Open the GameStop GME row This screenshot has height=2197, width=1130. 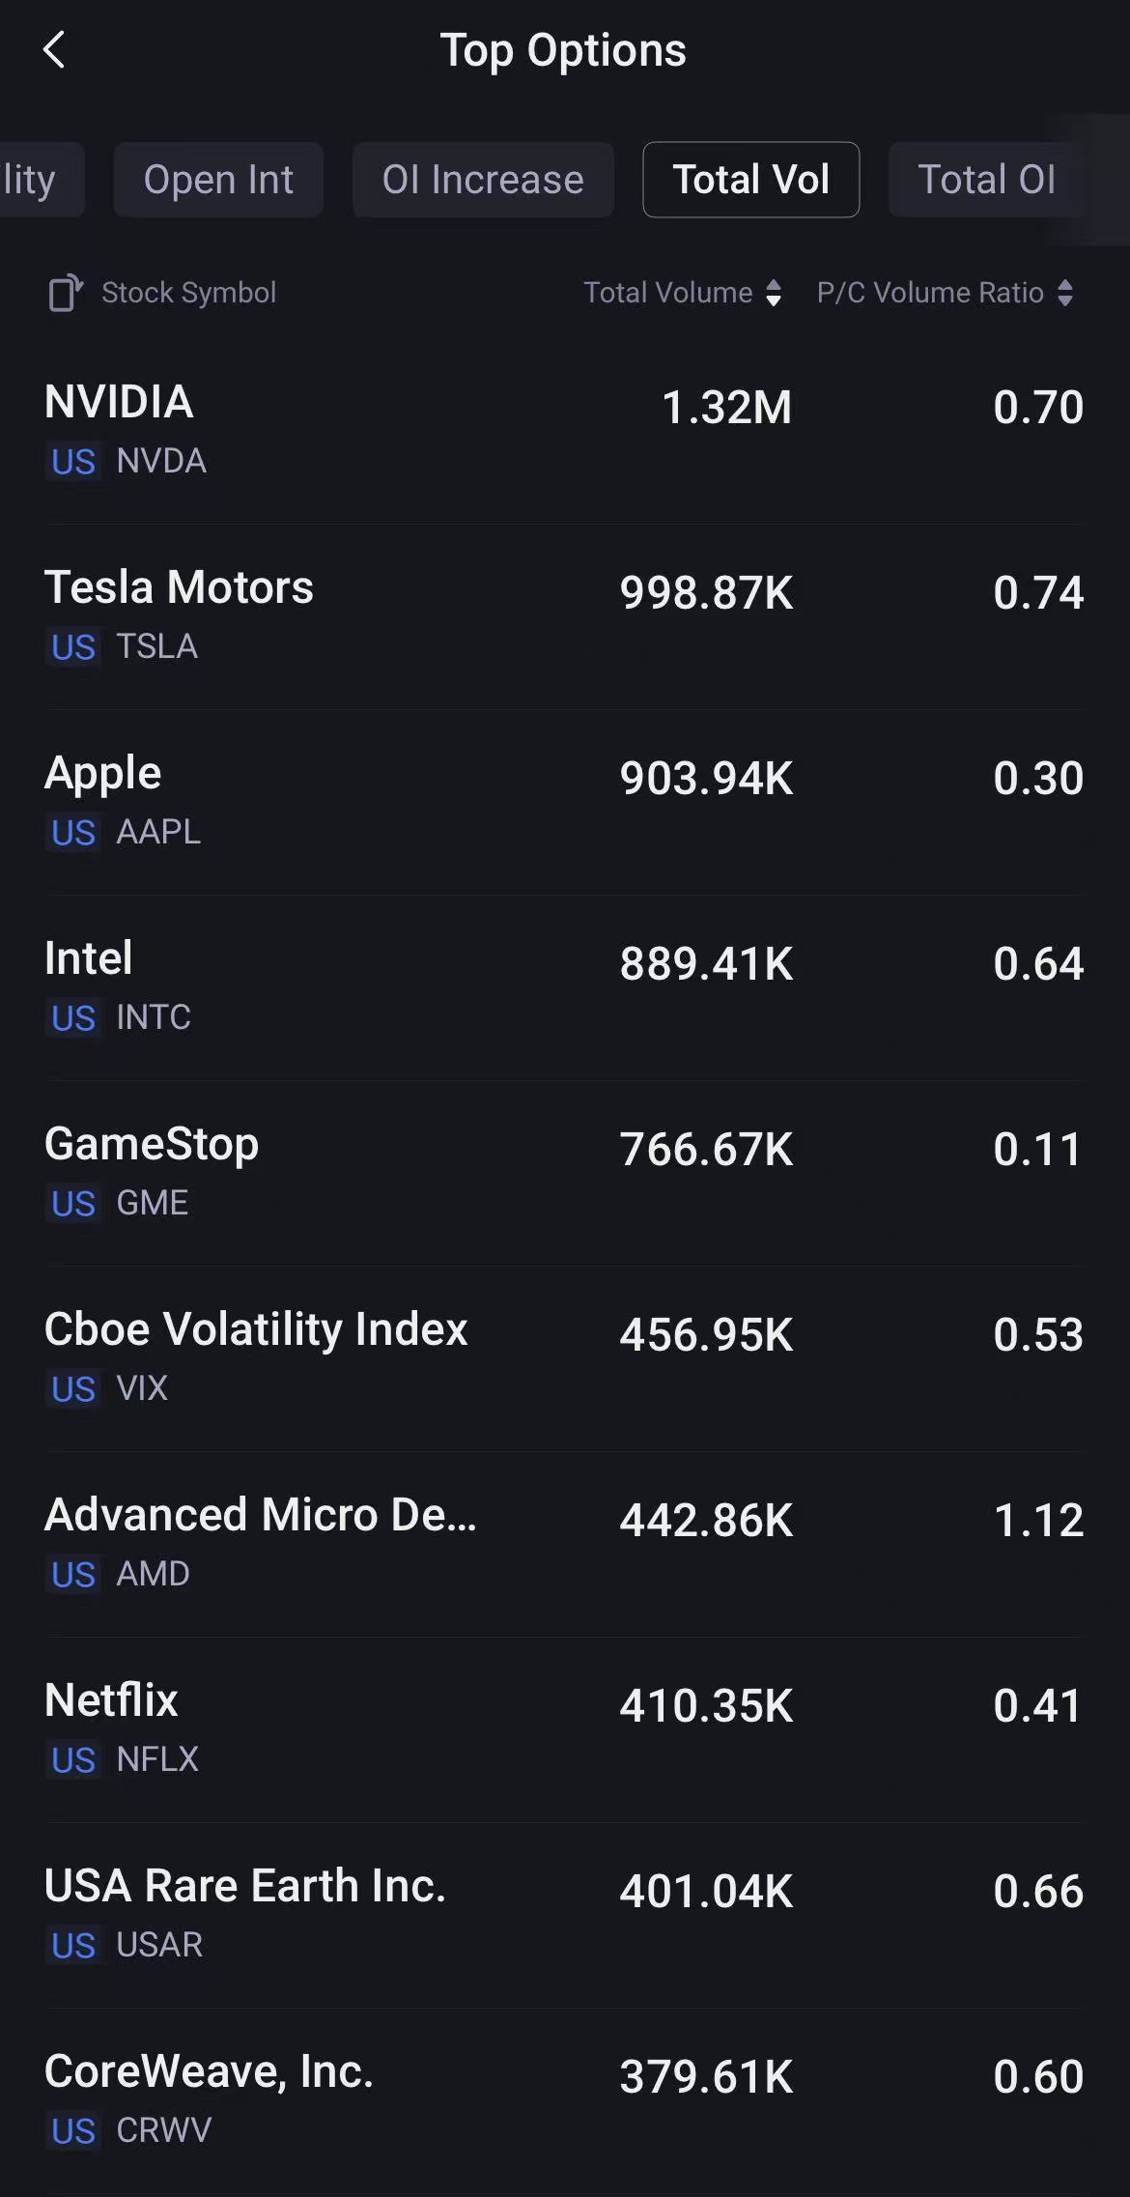[x=563, y=1172]
